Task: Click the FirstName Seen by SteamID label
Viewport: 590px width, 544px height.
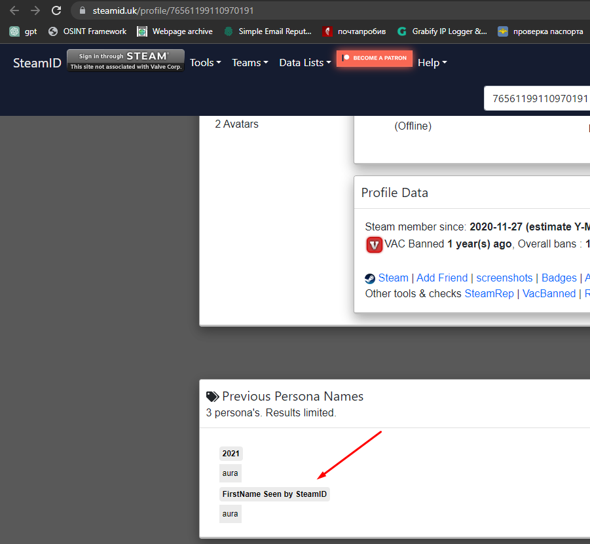Action: [x=274, y=494]
